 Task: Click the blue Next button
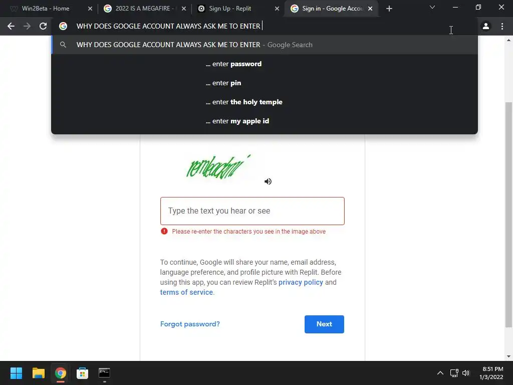point(324,324)
